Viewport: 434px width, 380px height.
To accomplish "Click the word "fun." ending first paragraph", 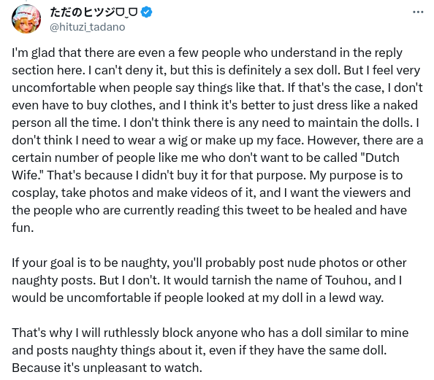I will click(23, 228).
